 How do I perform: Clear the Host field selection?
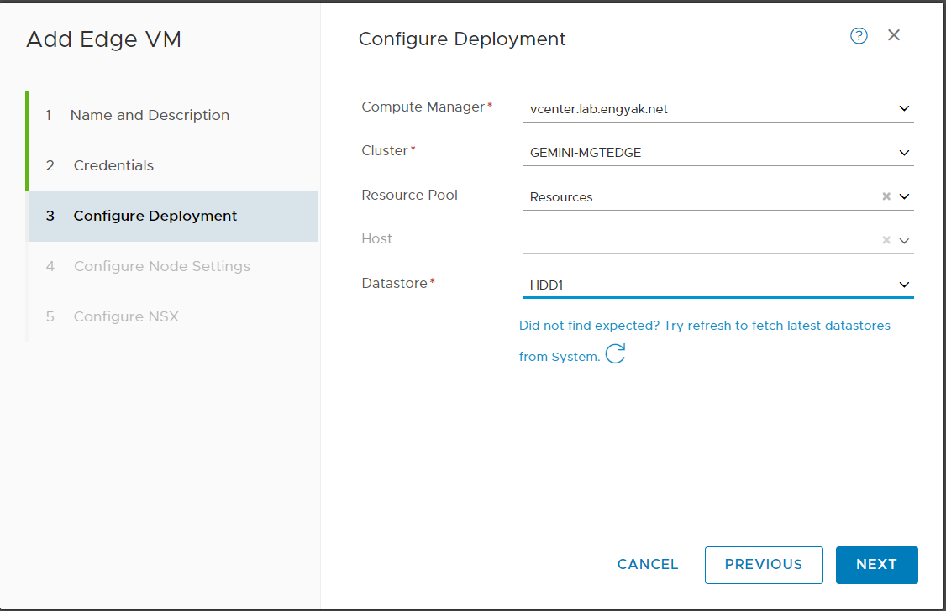[x=886, y=240]
